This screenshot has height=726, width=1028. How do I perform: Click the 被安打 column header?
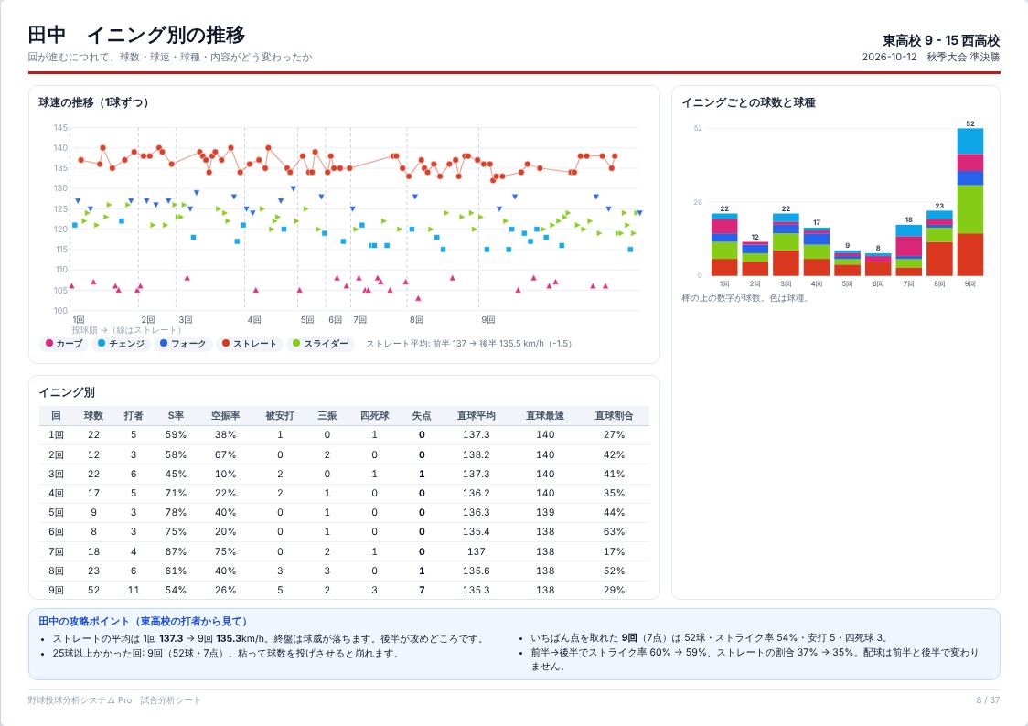click(x=280, y=415)
